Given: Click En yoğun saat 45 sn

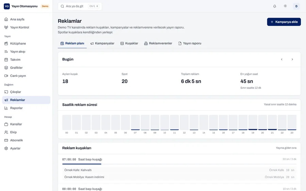Looking at the screenshot, I should [x=247, y=81].
